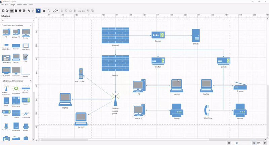Click the zoom in plus button
The image size is (269, 145).
[x=254, y=143]
